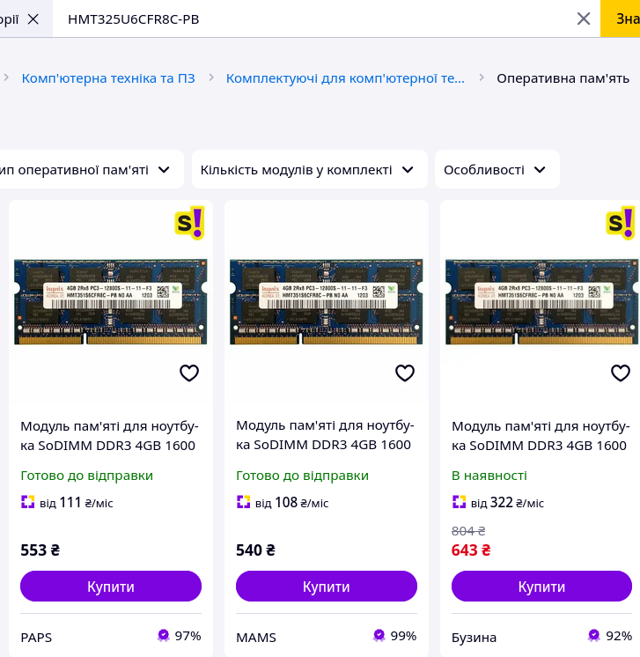Open the Особливості filter dropdown
Viewport: 640px width, 657px height.
click(497, 169)
